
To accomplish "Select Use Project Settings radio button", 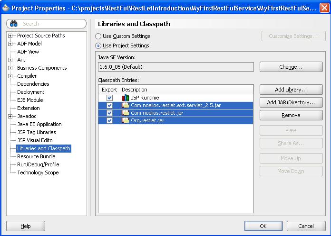I will click(98, 45).
